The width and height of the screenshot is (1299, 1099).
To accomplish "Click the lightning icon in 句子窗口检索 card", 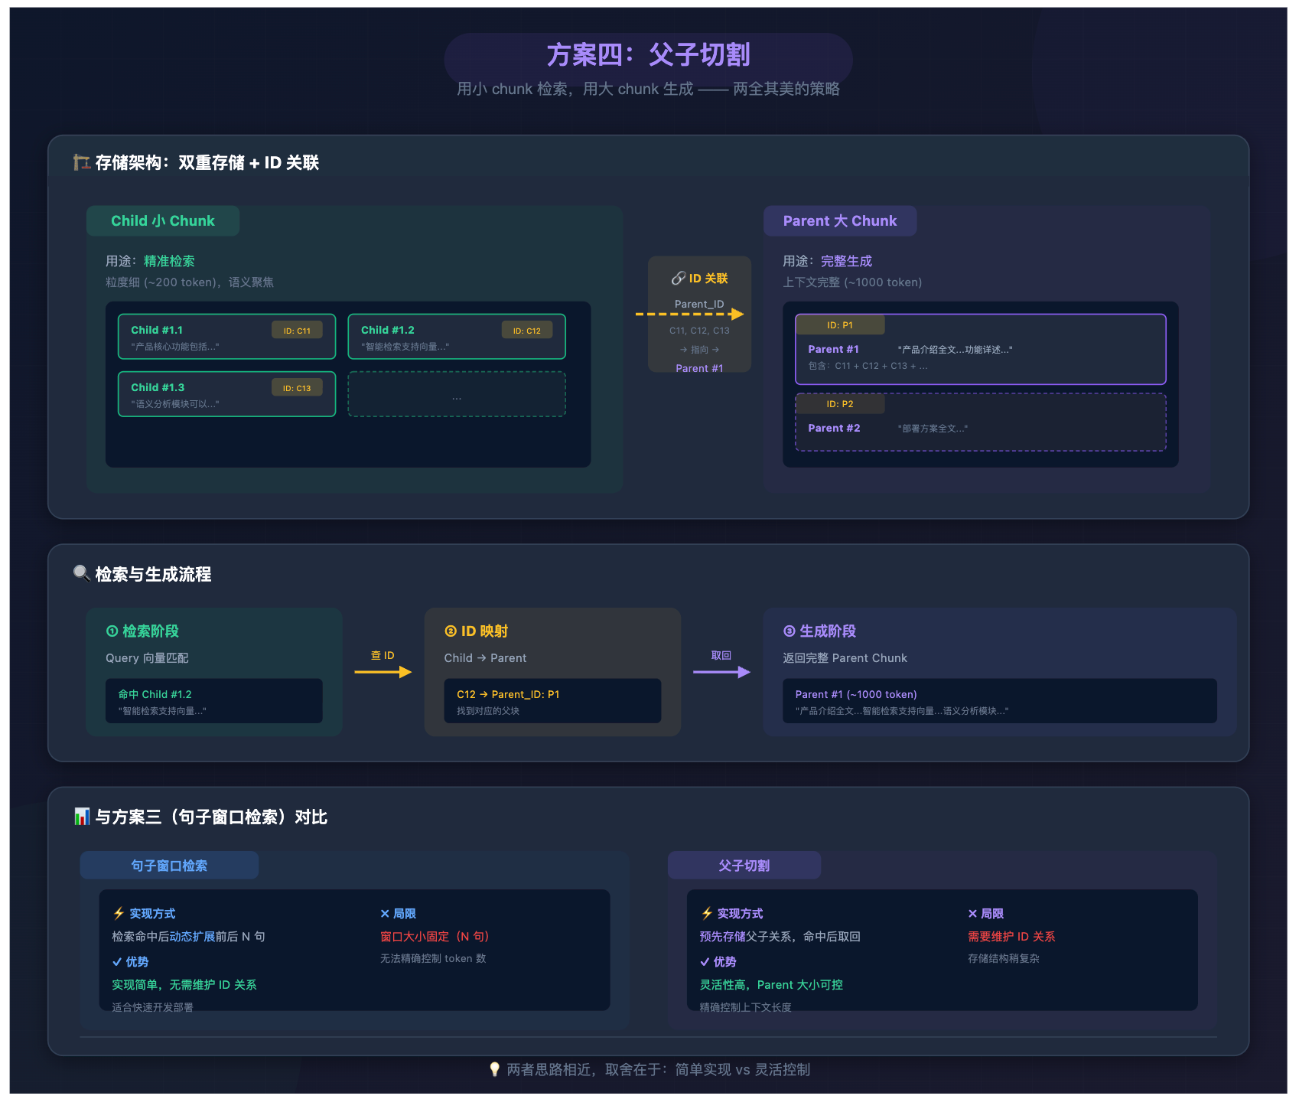I will click(119, 913).
